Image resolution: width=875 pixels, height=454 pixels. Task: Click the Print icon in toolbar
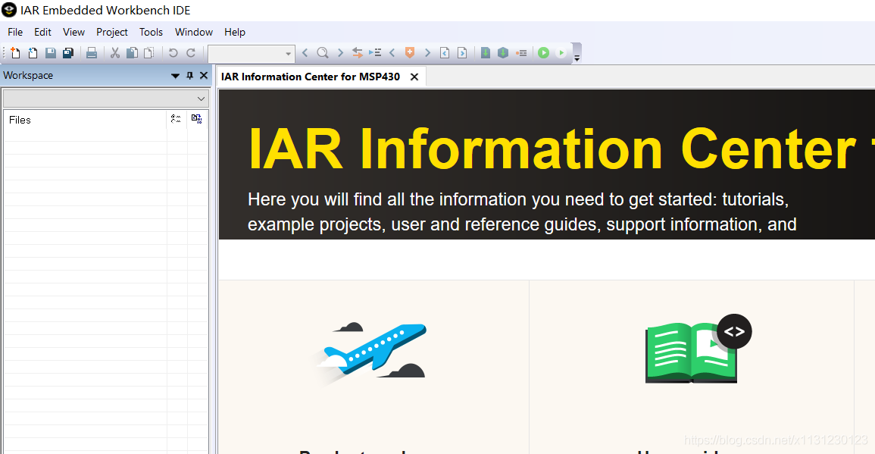[92, 53]
